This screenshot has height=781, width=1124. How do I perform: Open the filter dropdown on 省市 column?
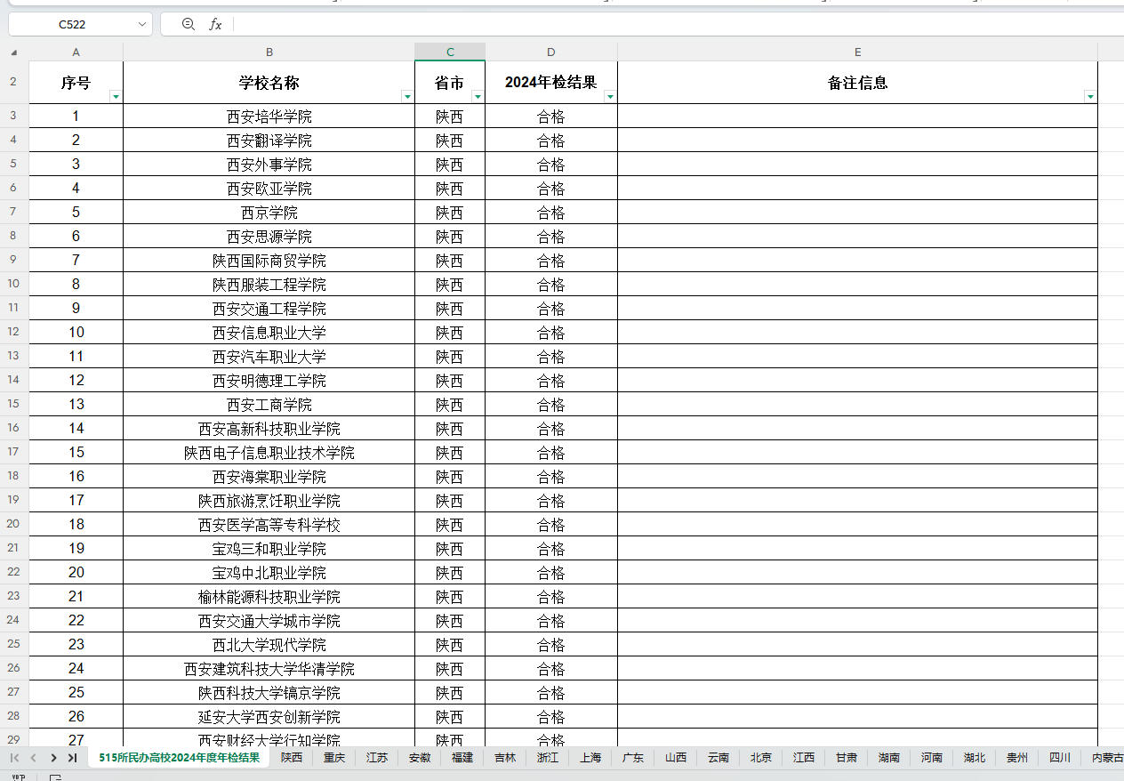pos(478,95)
